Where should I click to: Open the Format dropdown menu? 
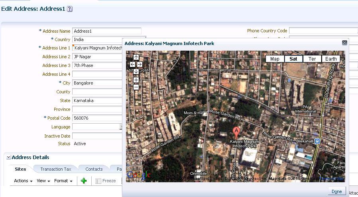[63, 181]
